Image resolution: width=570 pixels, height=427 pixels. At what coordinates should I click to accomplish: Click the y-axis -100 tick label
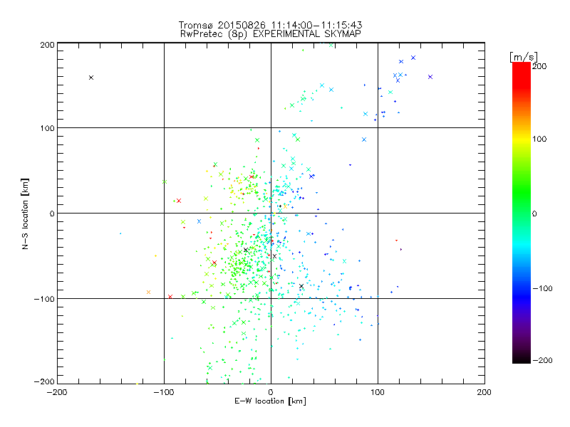coord(44,299)
